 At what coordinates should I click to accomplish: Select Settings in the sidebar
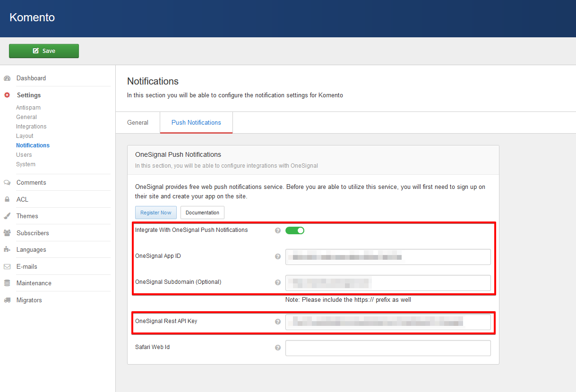tap(29, 95)
